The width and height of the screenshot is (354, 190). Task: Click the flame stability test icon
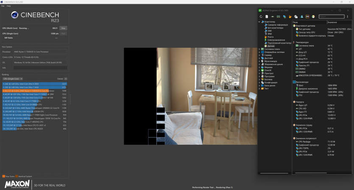tap(290, 17)
